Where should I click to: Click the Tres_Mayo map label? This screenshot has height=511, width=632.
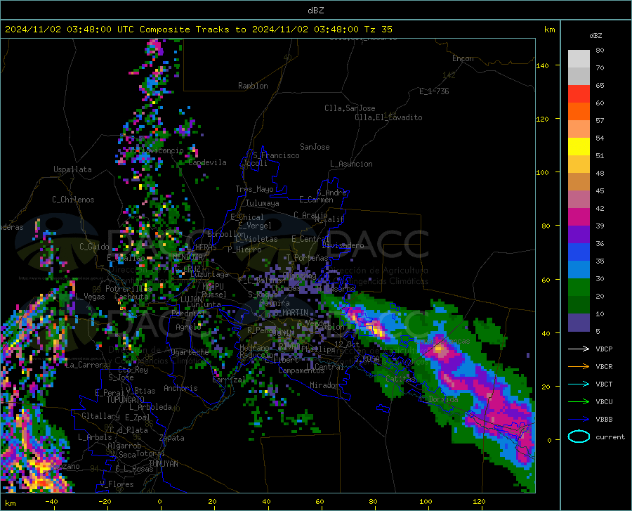254,189
